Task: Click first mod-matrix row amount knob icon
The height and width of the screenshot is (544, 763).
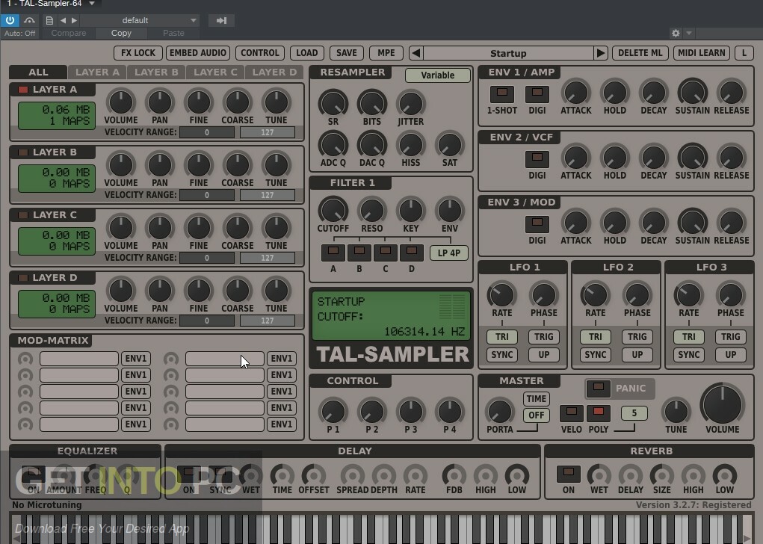Action: [25, 359]
